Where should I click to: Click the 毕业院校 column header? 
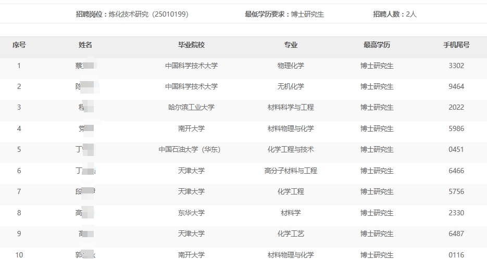tap(191, 45)
